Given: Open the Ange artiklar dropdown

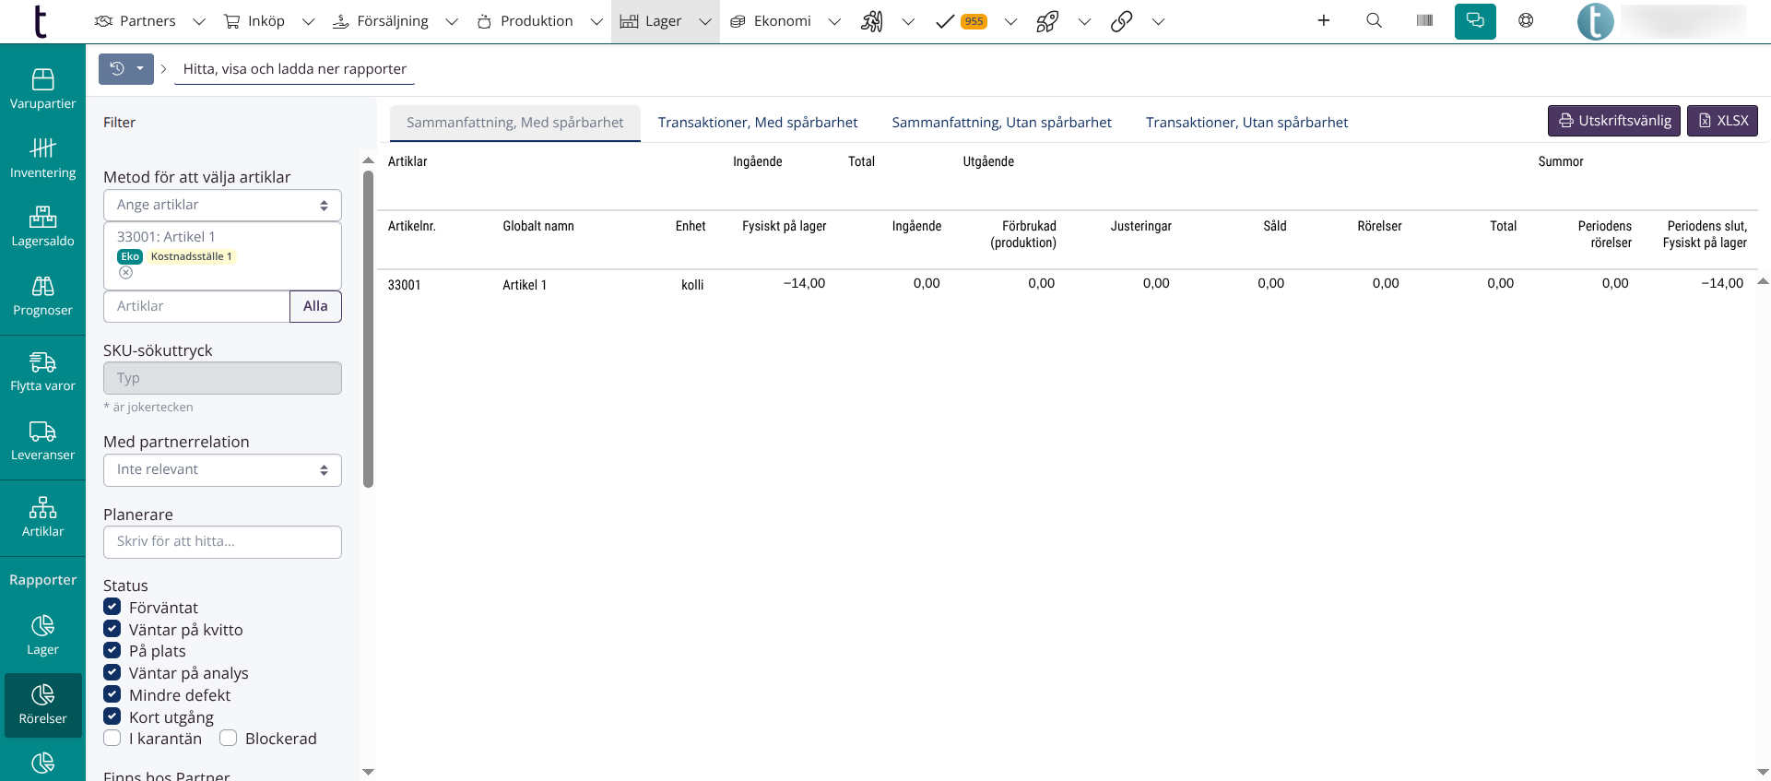Looking at the screenshot, I should click(222, 205).
